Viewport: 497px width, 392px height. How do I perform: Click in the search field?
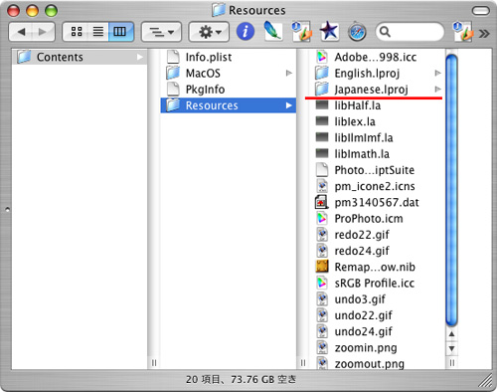[x=410, y=32]
